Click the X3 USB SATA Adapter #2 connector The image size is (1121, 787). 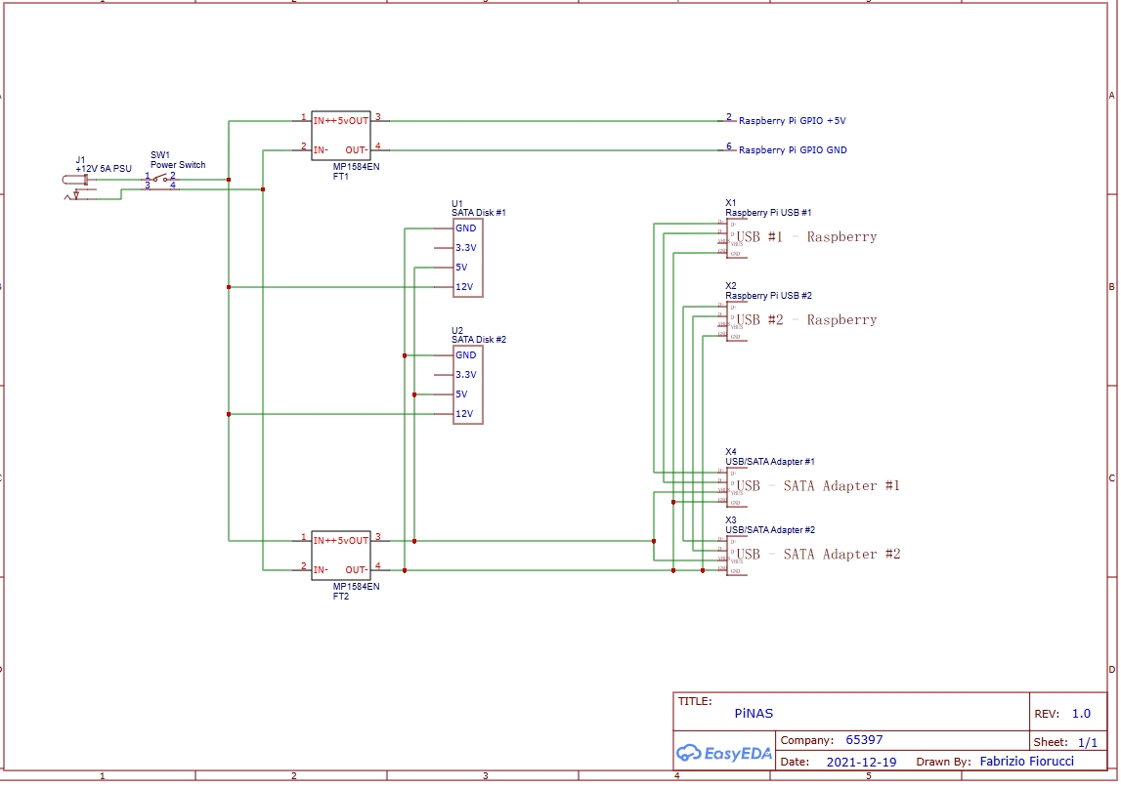point(736,556)
